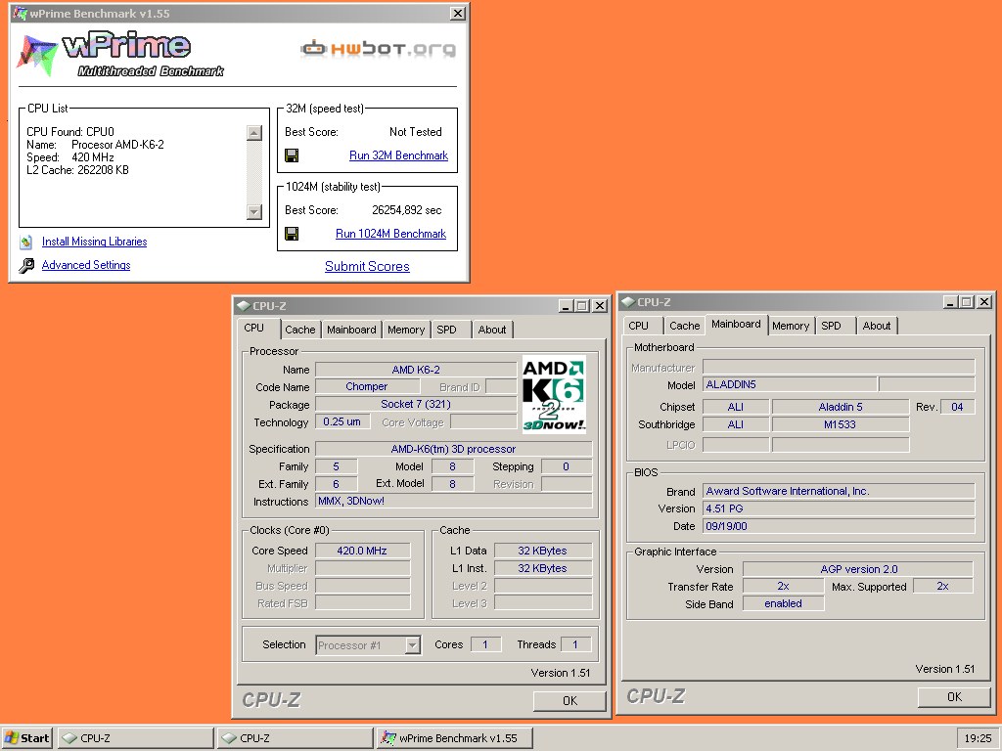The image size is (1002, 751).
Task: Click the title bar icon of the left CPU-Z window
Action: [244, 306]
